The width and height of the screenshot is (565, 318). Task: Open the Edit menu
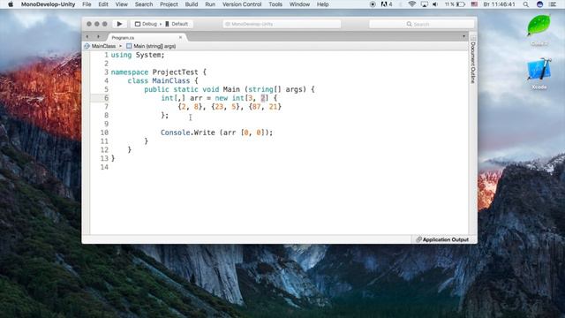pyautogui.click(x=103, y=4)
